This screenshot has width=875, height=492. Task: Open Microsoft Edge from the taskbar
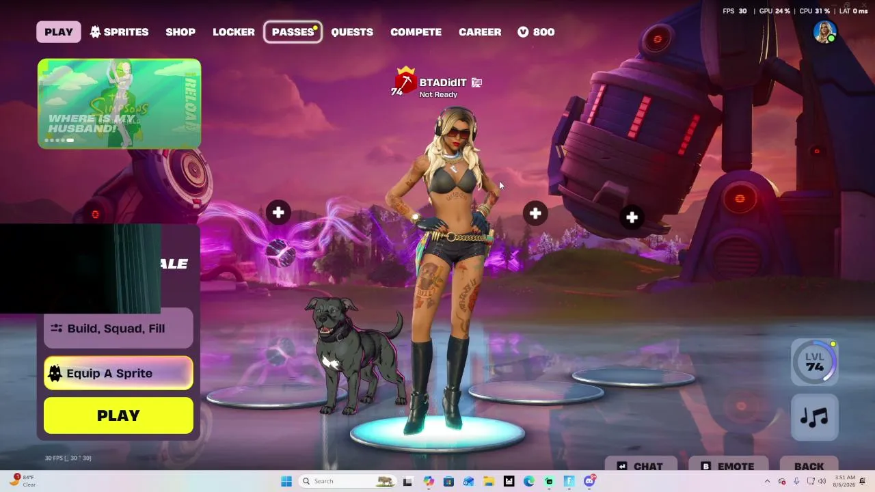(x=529, y=481)
